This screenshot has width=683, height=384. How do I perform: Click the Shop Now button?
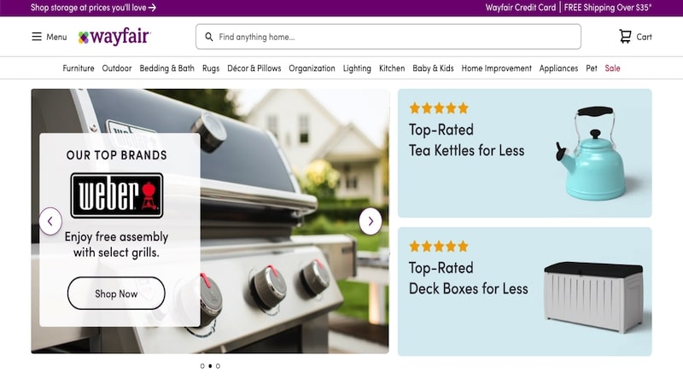[116, 294]
